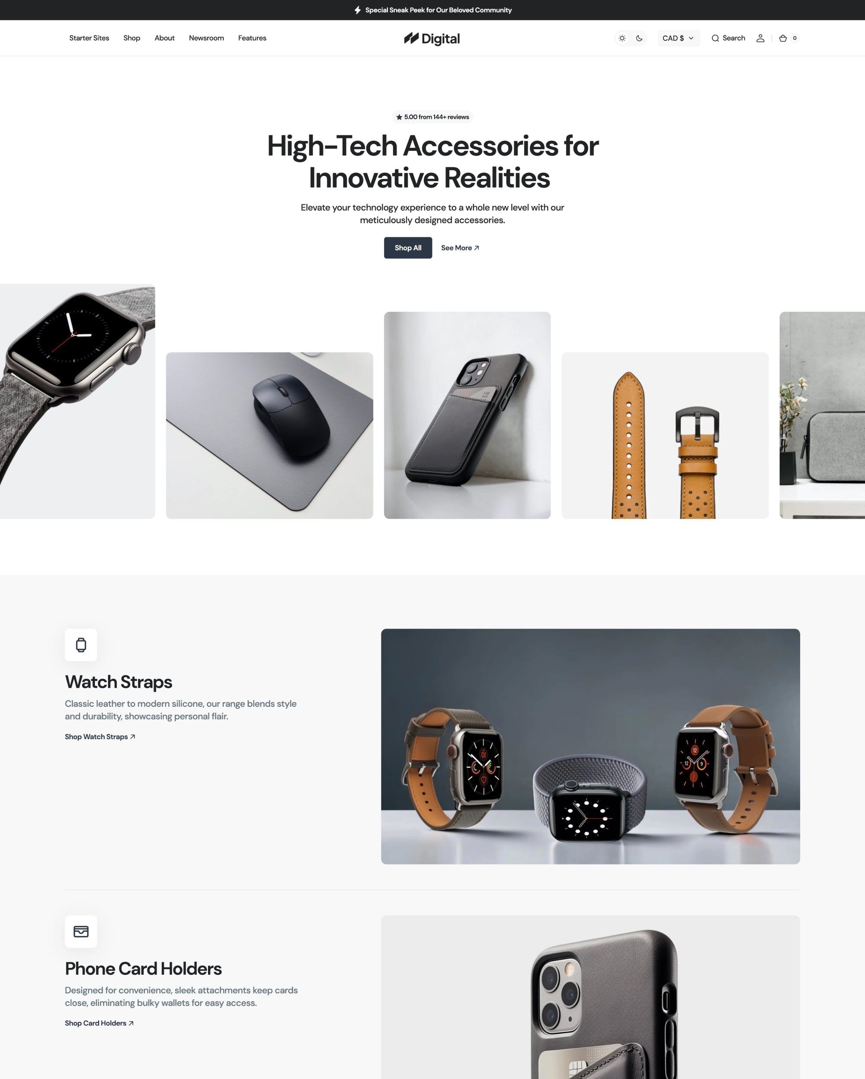Click the user account icon
The width and height of the screenshot is (865, 1079).
pos(760,37)
